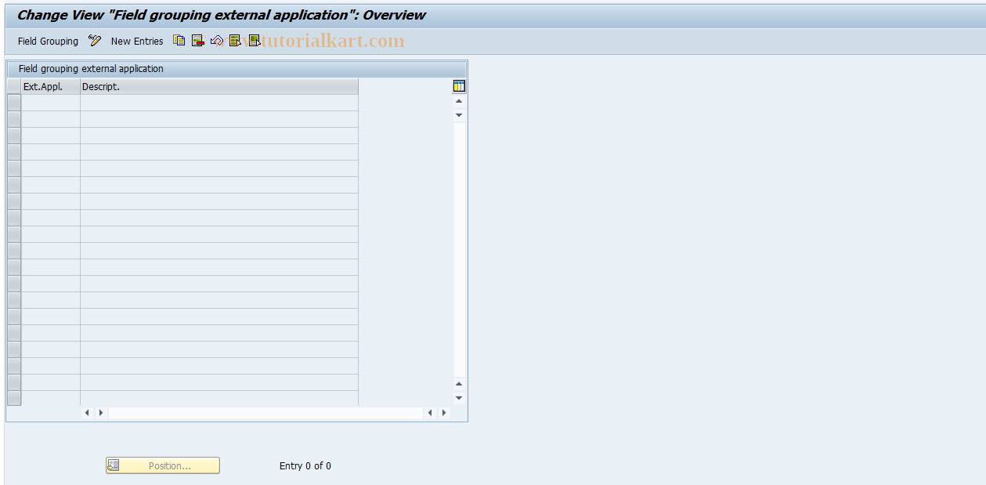
Task: Click the rightmost horizontal scroll-right arrow
Action: [444, 412]
